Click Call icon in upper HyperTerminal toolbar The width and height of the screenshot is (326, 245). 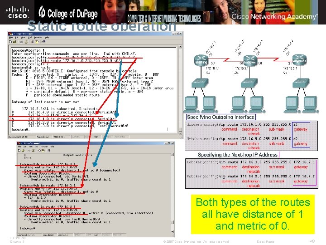[x=21, y=42]
